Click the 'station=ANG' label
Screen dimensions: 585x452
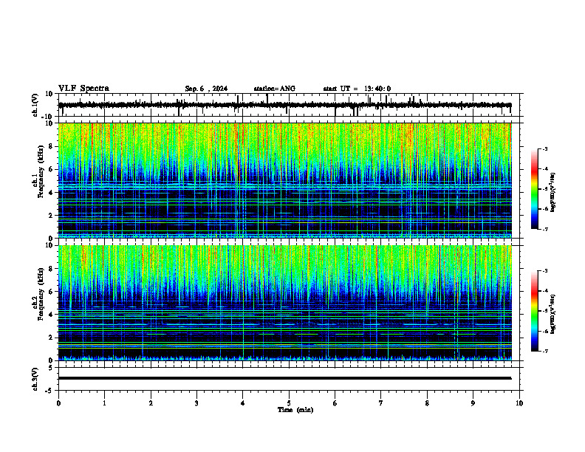[275, 89]
